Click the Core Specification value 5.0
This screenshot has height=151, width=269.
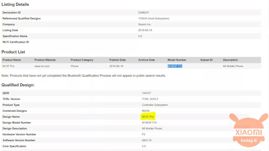(x=144, y=146)
